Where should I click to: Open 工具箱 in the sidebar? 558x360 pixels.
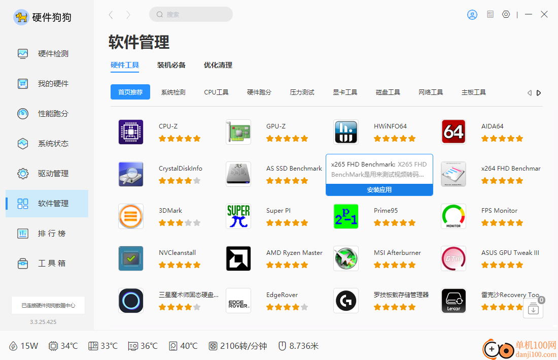coord(47,263)
